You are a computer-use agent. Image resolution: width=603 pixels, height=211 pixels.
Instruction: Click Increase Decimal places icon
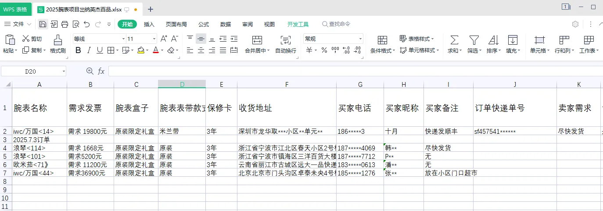346,50
